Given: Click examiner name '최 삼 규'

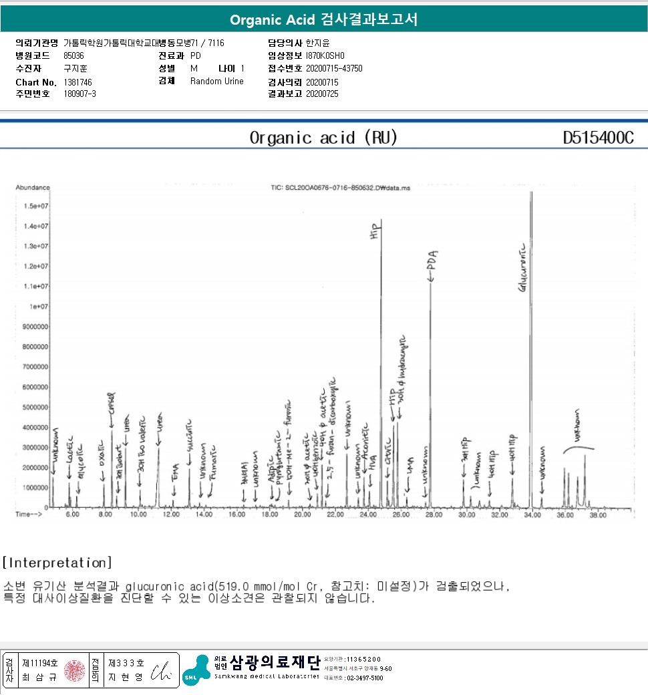Looking at the screenshot, I should [39, 677].
